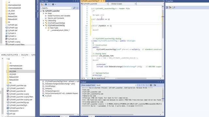Select the OnInitDialog() member

[x=50, y=86]
